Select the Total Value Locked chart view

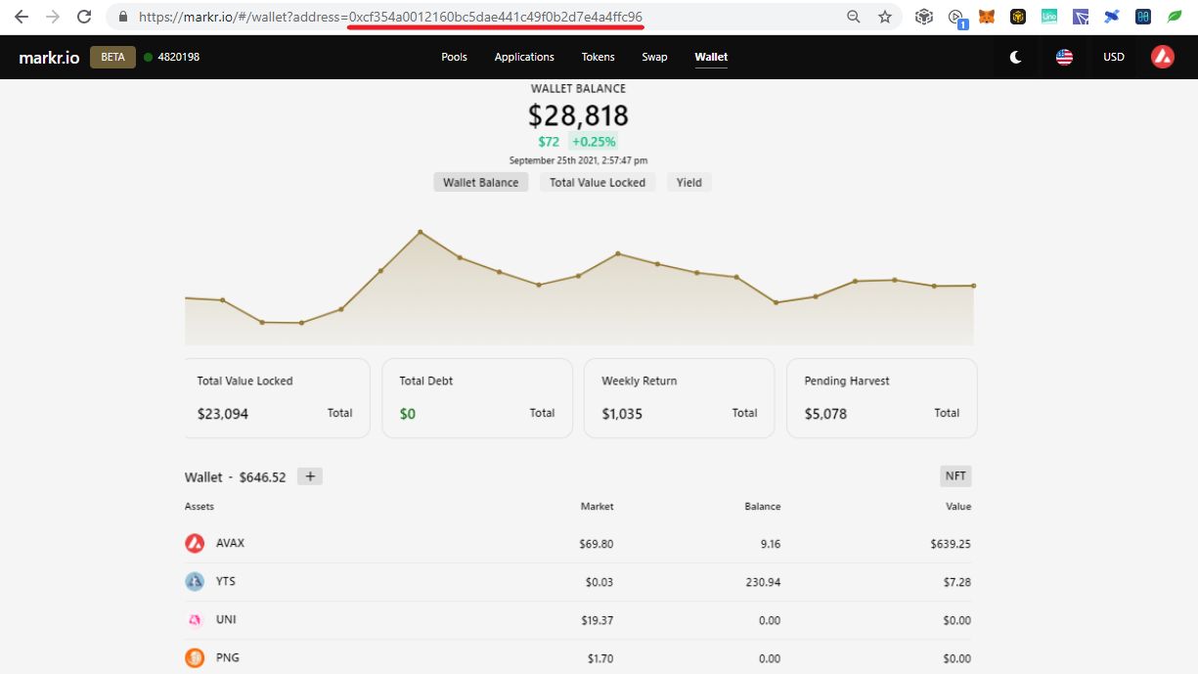[598, 182]
